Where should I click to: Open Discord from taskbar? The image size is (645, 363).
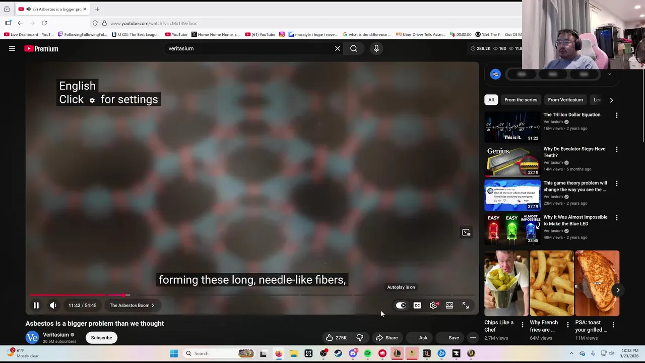(353, 353)
